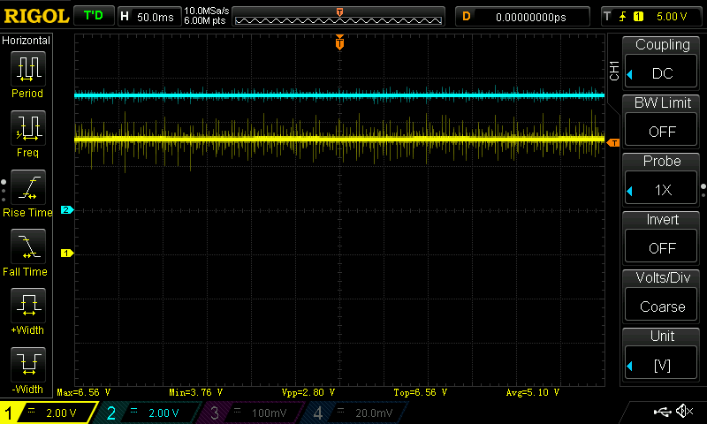Choose the Rise Time measurement icon
This screenshot has width=707, height=424.
pos(27,188)
